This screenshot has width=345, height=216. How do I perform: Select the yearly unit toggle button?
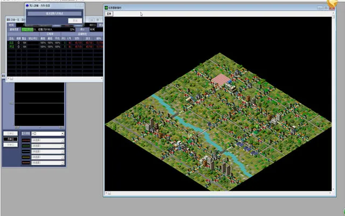click(x=10, y=145)
